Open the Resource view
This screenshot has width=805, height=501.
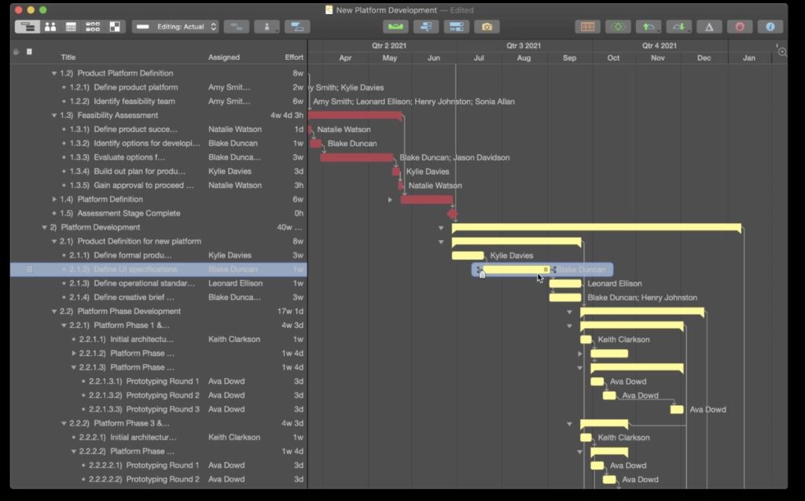point(50,27)
